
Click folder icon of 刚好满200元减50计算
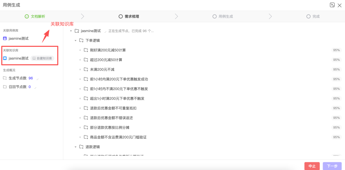86,50
